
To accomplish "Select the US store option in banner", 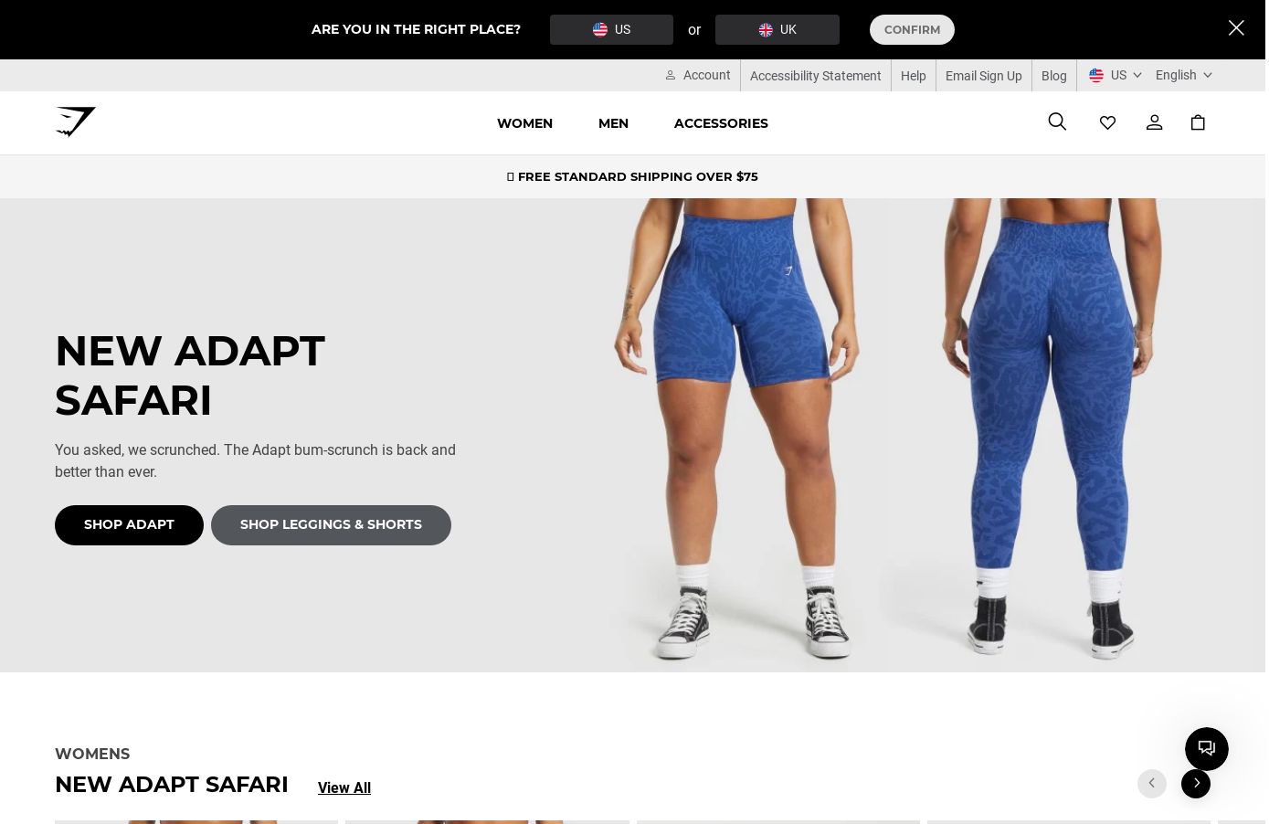I will (611, 29).
